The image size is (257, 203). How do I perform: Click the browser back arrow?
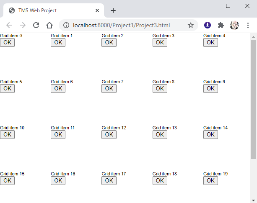click(x=9, y=25)
